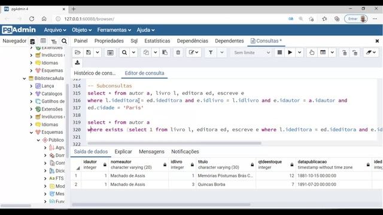
Task: Switch to the Sql tab
Action: pos(134,41)
